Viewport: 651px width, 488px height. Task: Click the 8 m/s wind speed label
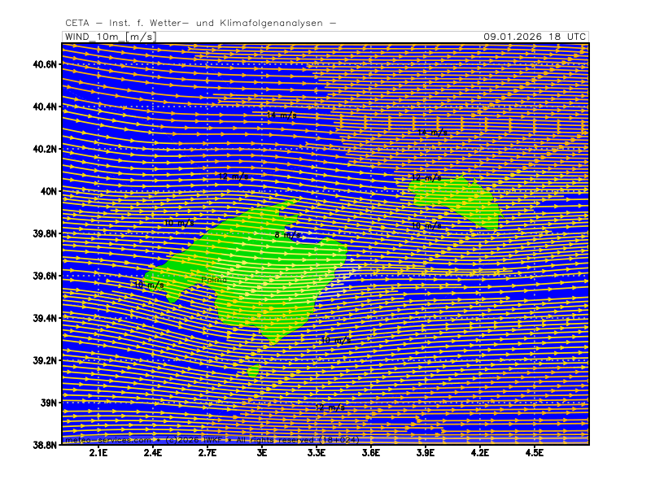click(286, 235)
